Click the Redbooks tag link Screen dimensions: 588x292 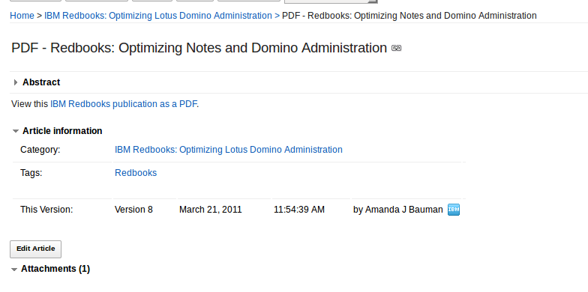[x=136, y=173]
